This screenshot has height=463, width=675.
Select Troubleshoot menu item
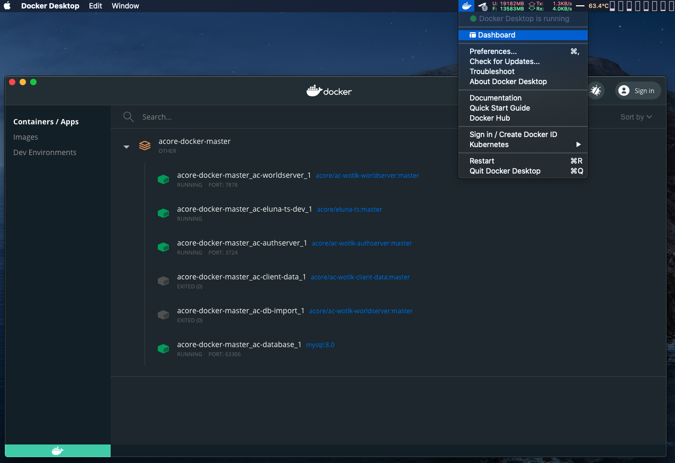(x=523, y=71)
